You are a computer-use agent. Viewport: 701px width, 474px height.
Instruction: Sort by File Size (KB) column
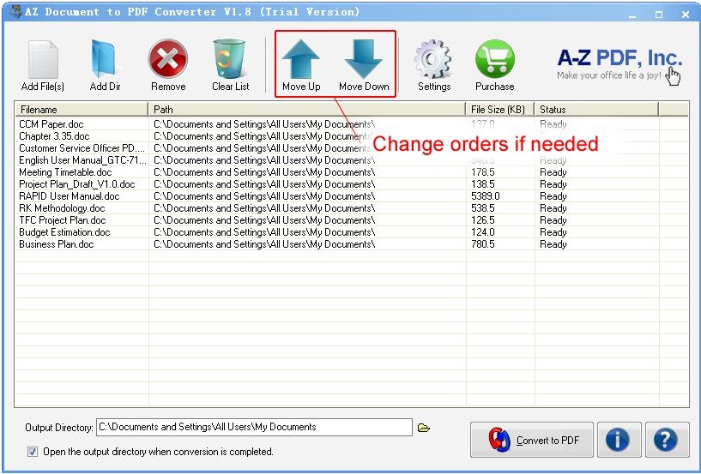click(x=500, y=110)
